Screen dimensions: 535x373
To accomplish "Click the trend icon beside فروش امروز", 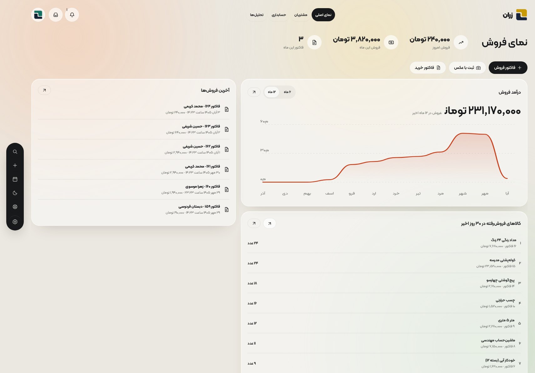I will click(461, 42).
